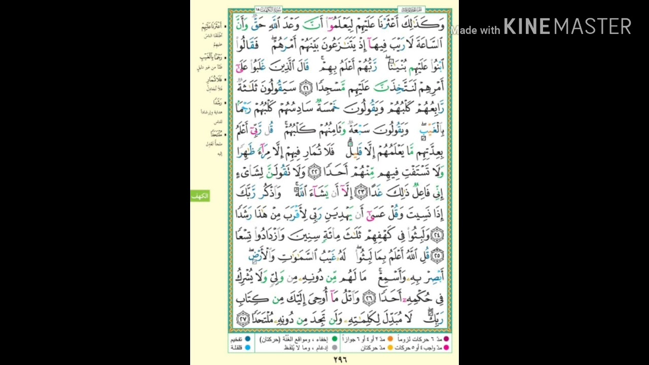Click verse number ٢١ marker
This screenshot has height=365, width=649.
(306, 88)
